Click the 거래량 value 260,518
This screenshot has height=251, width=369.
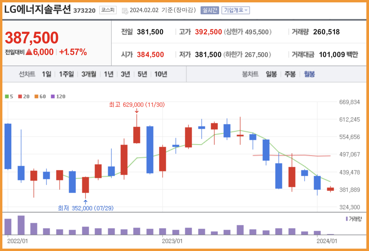[327, 32]
